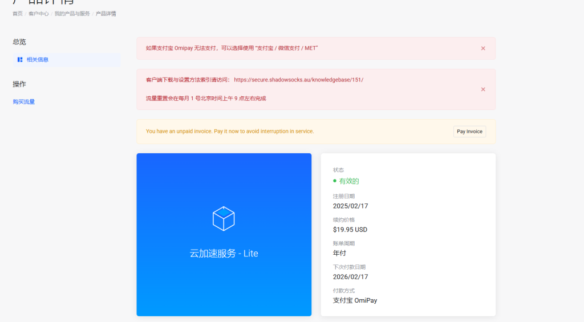The height and width of the screenshot is (322, 584).
Task: Click the 续约价格 field label
Action: [x=344, y=219]
